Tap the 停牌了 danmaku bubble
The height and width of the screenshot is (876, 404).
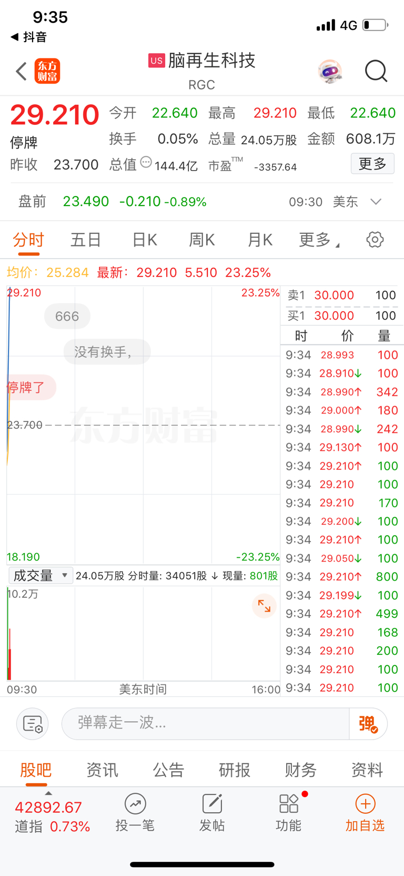[31, 388]
